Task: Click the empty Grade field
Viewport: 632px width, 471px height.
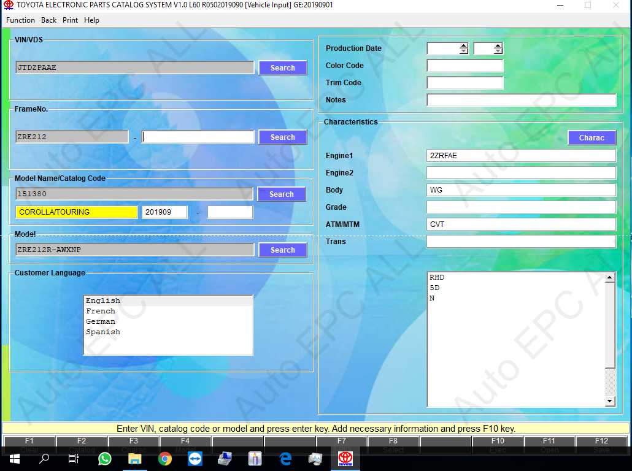Action: (x=522, y=207)
